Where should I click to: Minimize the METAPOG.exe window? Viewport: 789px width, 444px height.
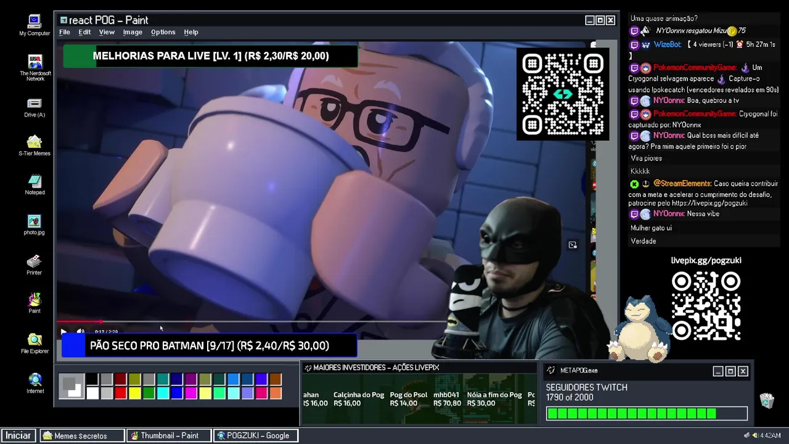(x=718, y=371)
